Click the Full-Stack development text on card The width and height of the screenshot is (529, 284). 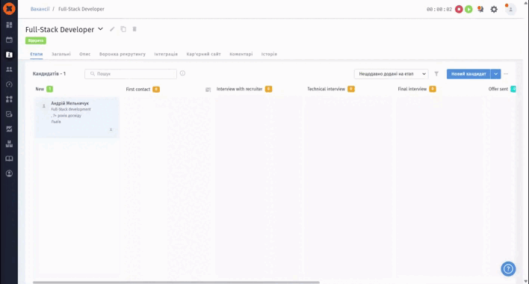[x=71, y=109]
